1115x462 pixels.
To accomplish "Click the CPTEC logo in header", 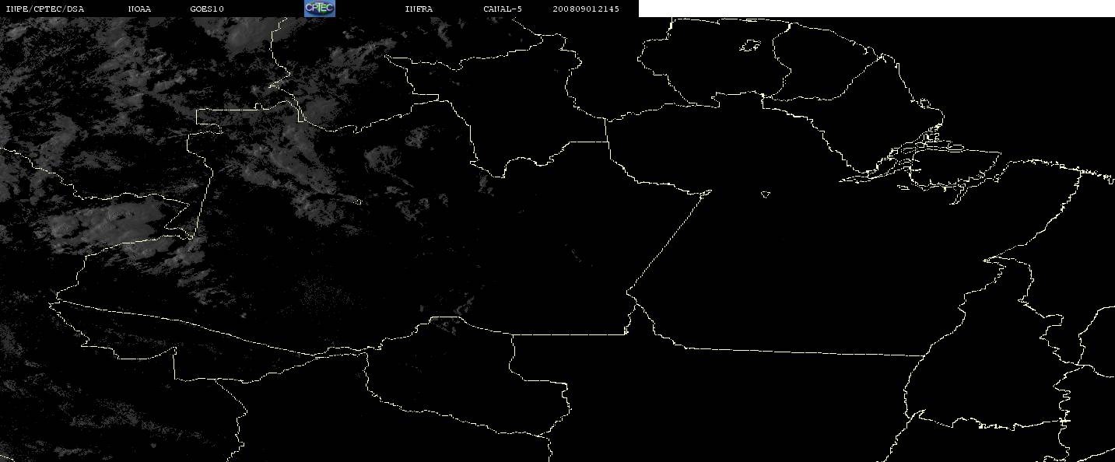I will (x=319, y=8).
